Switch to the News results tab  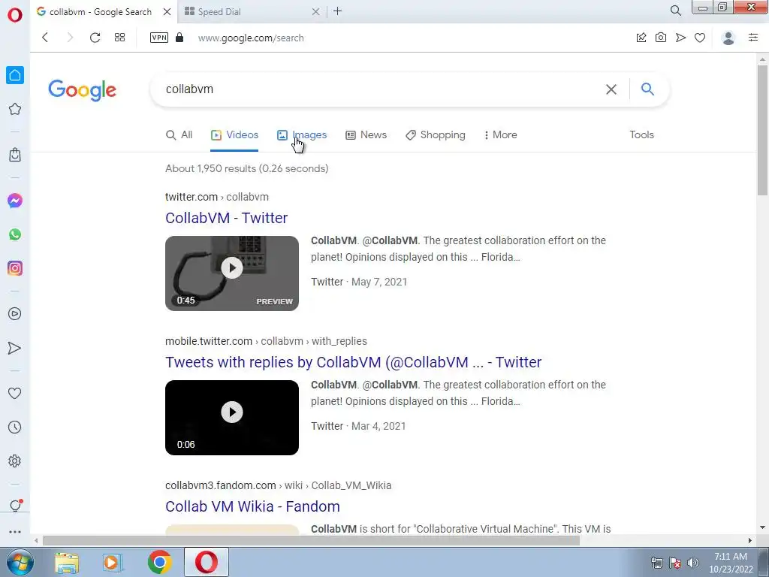(x=366, y=135)
